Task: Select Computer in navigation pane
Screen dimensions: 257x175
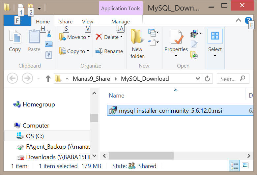Action: click(x=32, y=126)
